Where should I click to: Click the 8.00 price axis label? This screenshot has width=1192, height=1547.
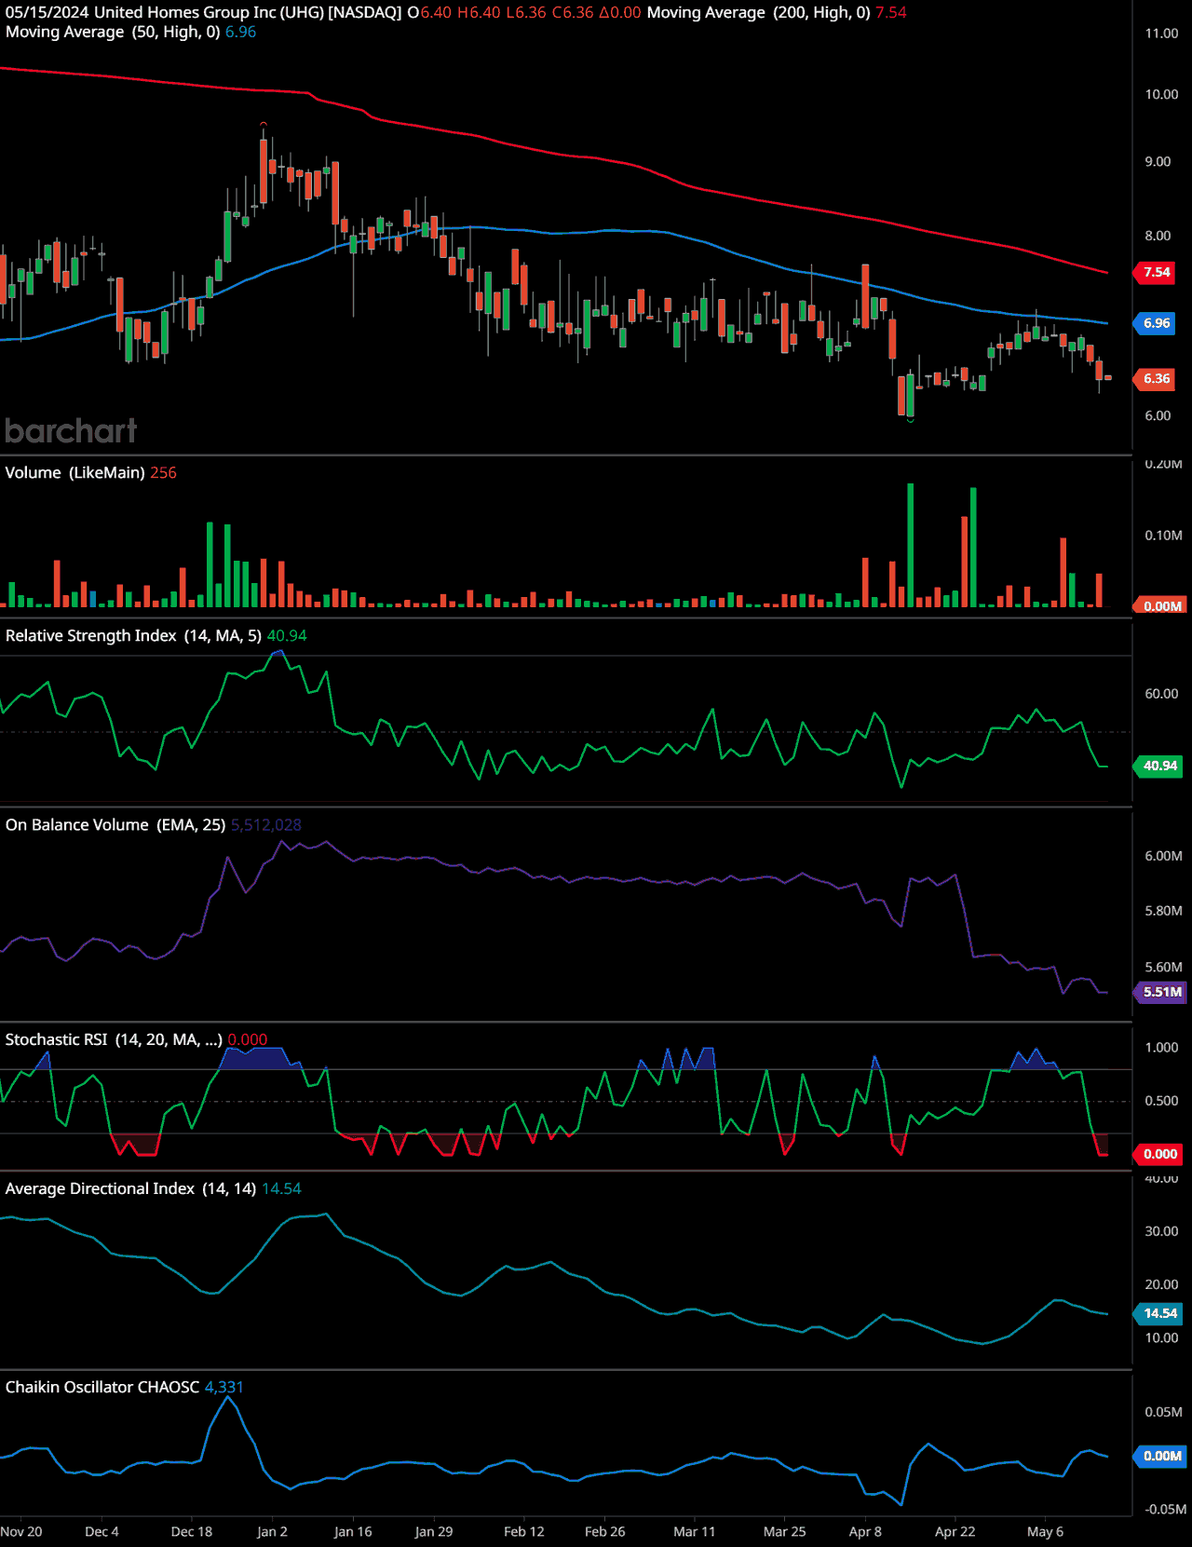point(1158,237)
